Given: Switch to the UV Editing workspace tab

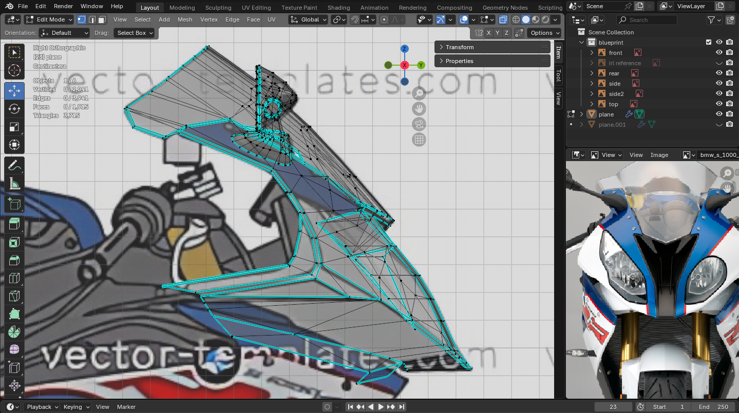Looking at the screenshot, I should pyautogui.click(x=256, y=8).
